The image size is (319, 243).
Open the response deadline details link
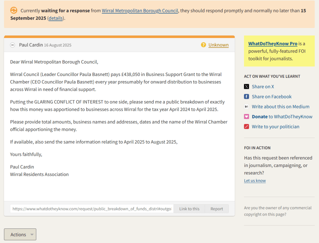click(56, 18)
